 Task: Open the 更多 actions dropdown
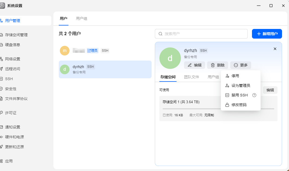click(x=240, y=65)
